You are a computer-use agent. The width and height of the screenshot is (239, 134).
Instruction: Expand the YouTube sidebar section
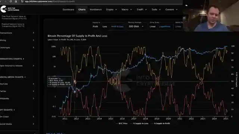pyautogui.click(x=17, y=84)
